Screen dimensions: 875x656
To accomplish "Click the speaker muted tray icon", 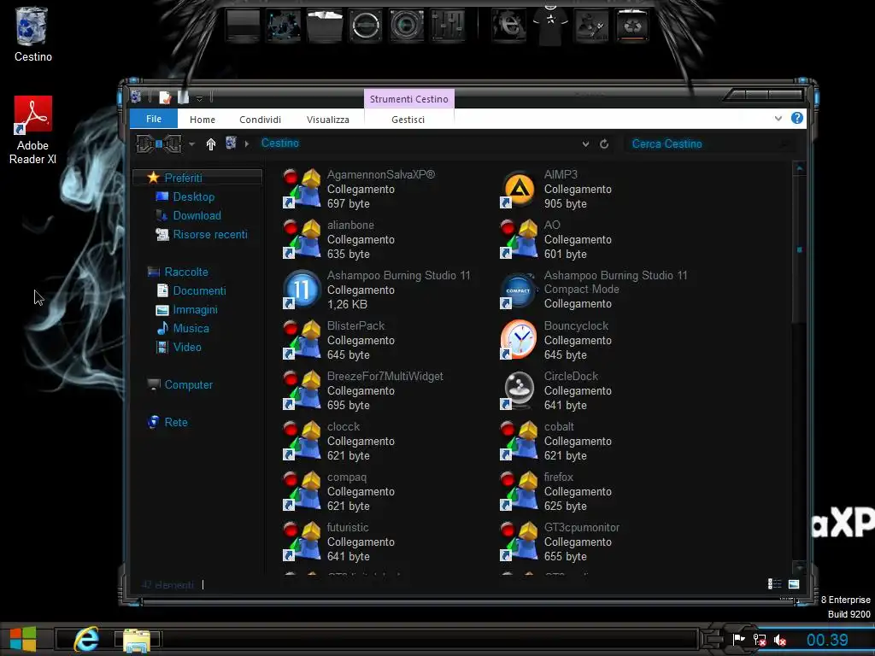I will 780,641.
